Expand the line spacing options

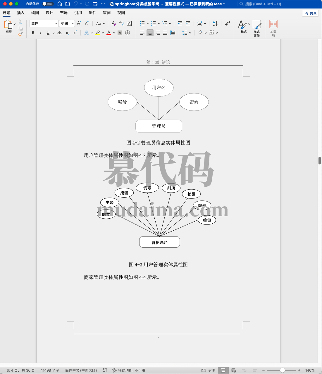click(190, 33)
